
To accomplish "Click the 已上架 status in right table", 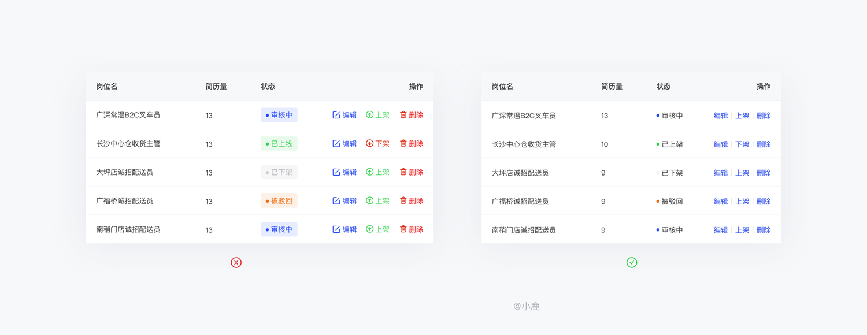I will point(669,144).
